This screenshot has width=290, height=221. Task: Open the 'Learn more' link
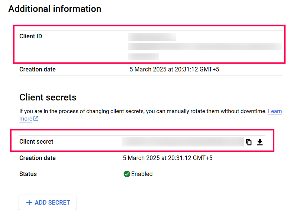275,111
